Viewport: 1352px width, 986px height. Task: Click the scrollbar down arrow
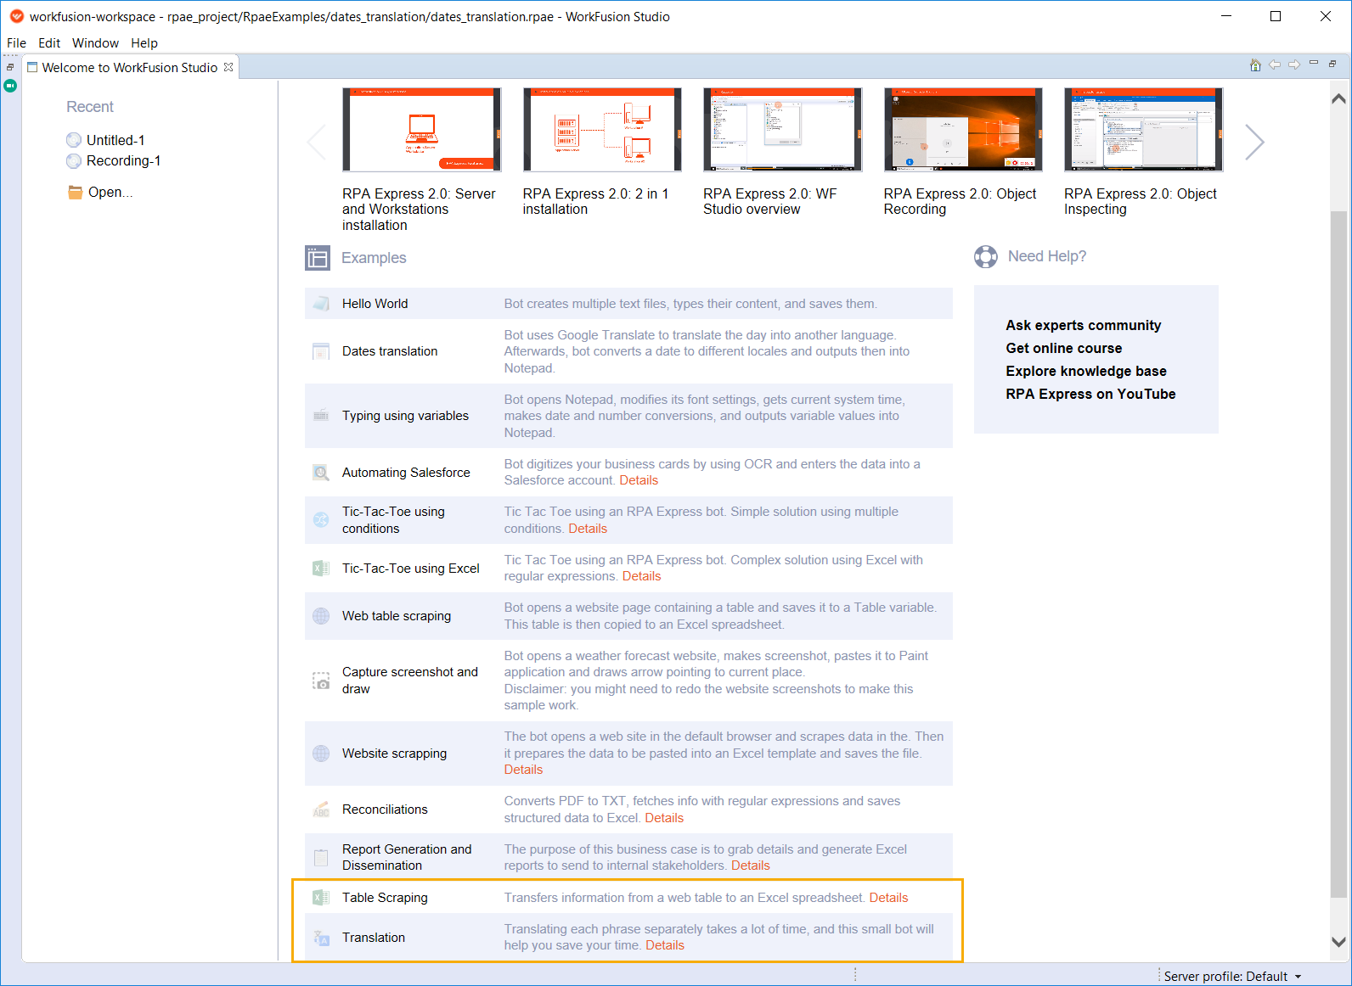point(1338,942)
